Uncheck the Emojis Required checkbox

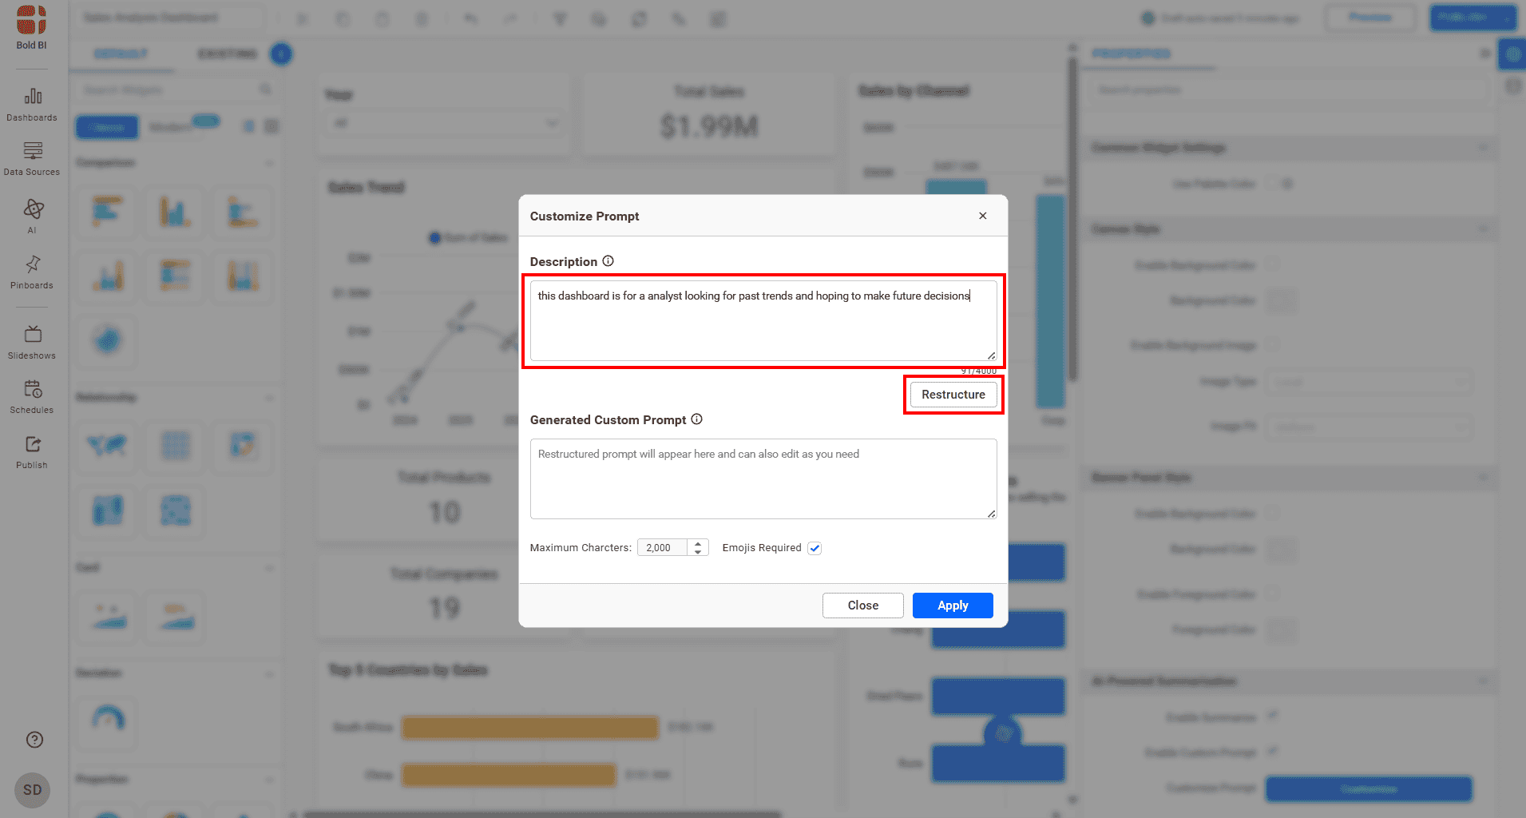[815, 548]
